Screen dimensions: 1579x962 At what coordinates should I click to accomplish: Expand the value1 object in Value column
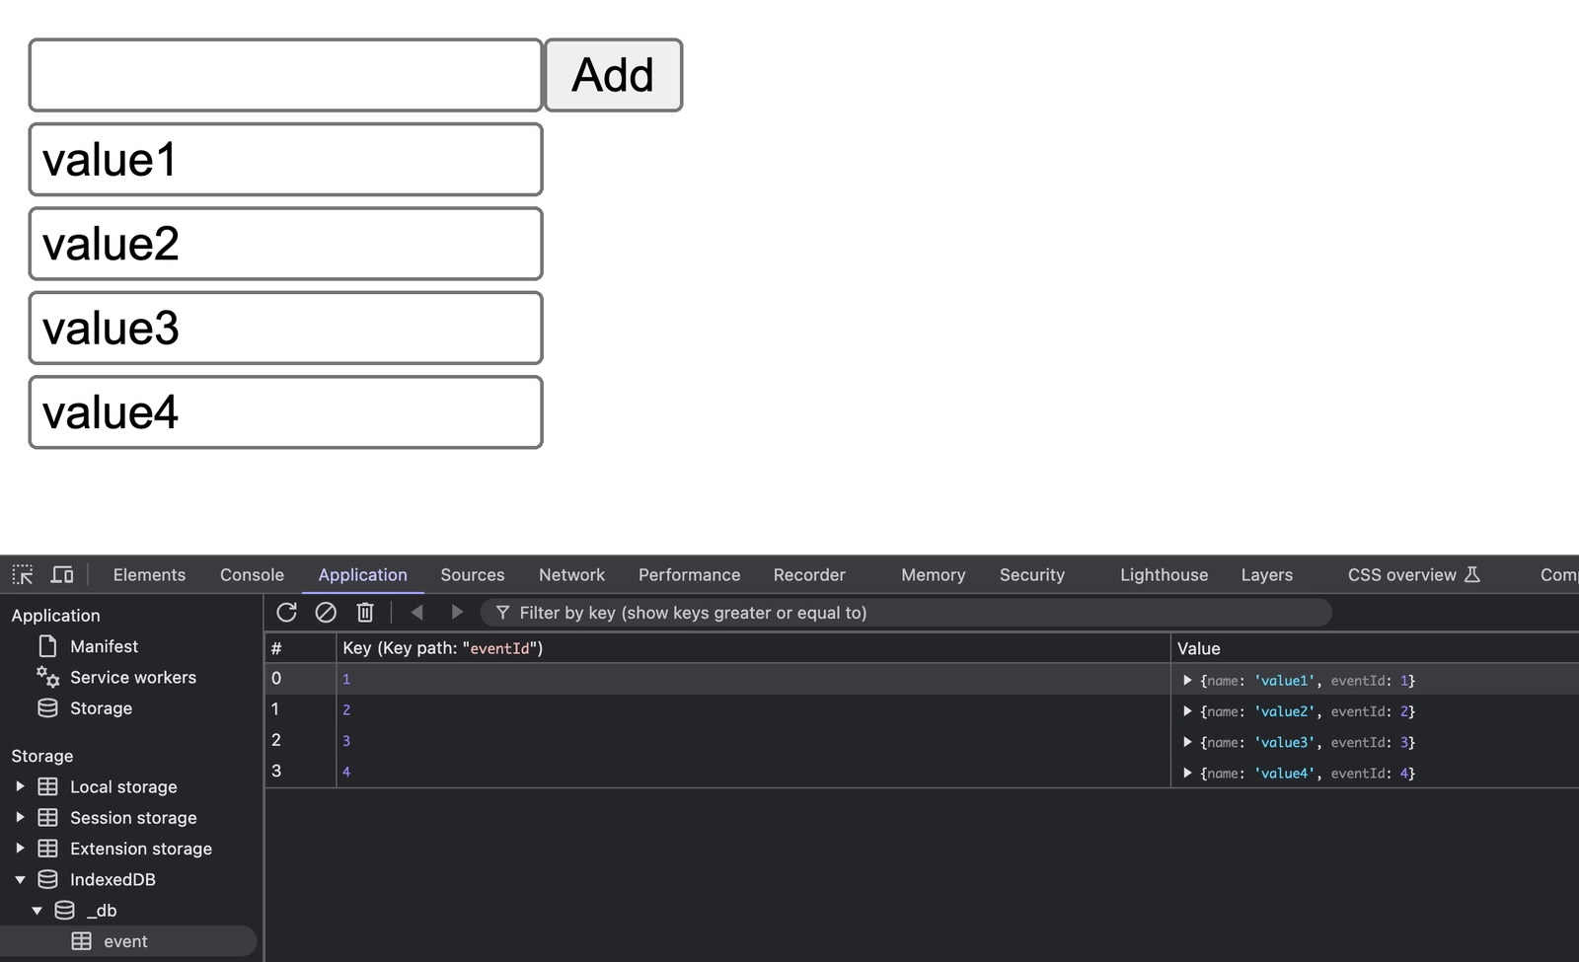click(1187, 680)
